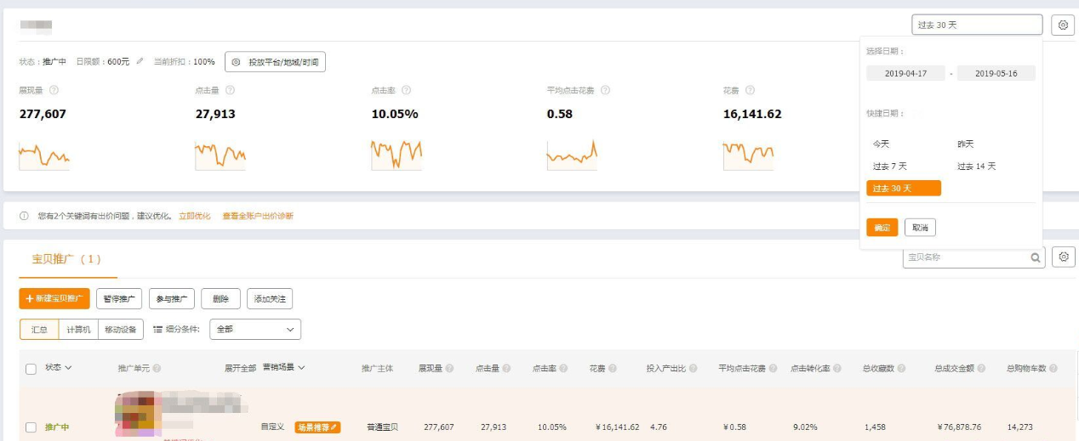Click 展开全部 in the table header

pyautogui.click(x=240, y=368)
